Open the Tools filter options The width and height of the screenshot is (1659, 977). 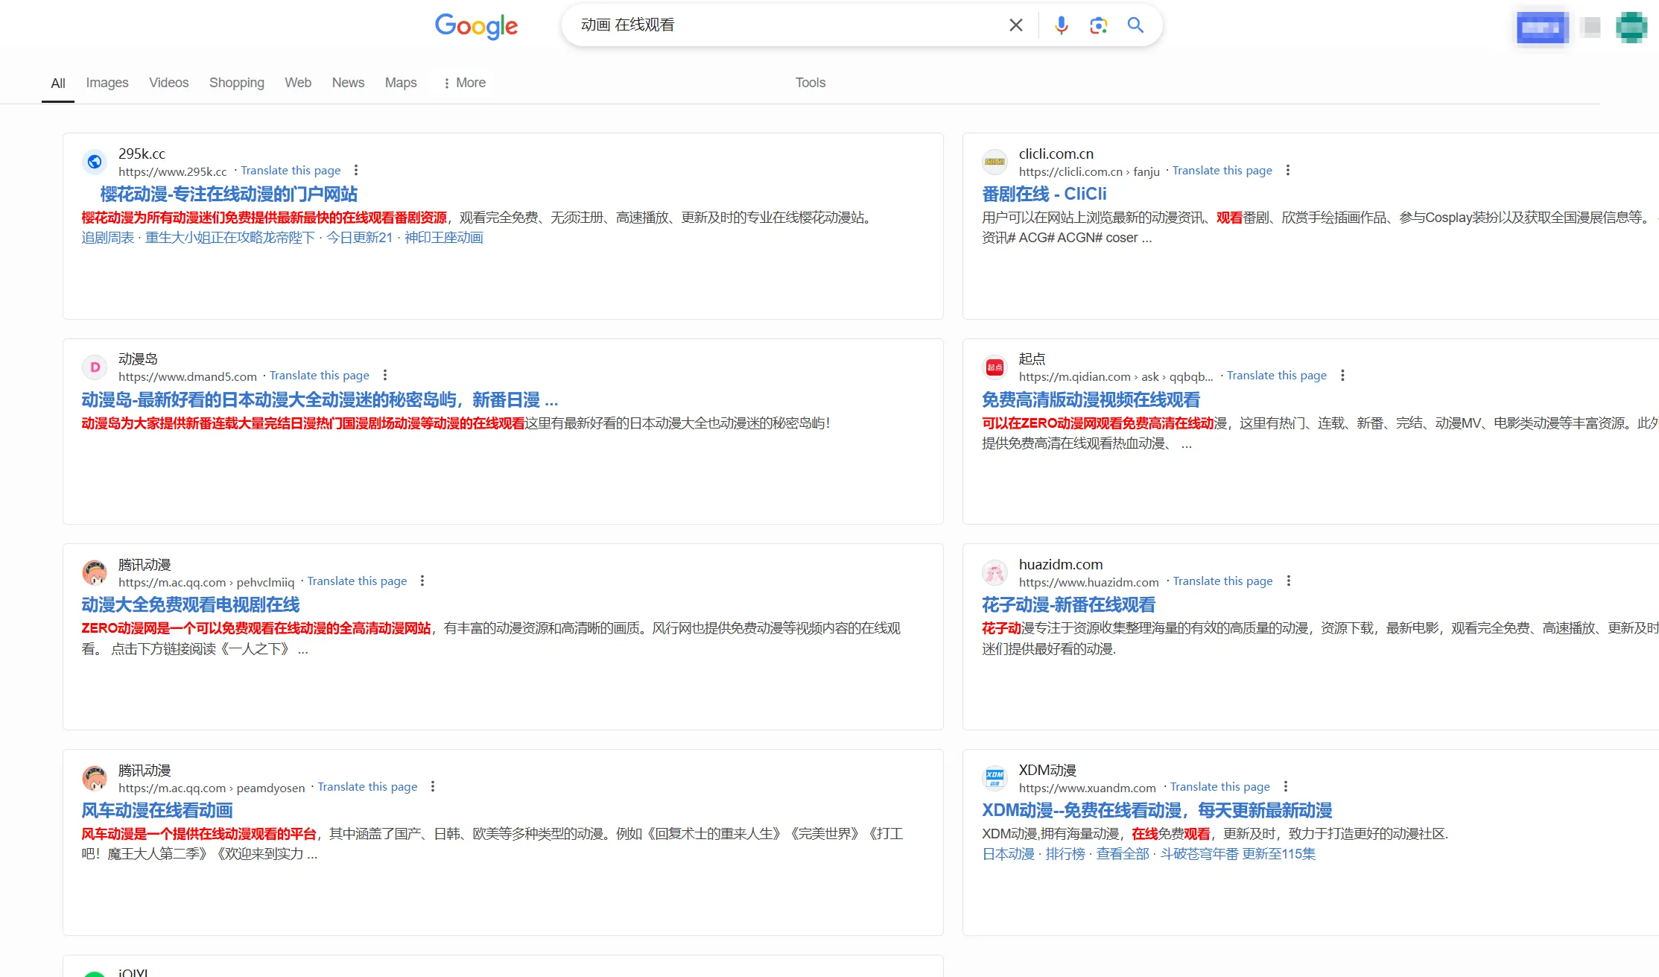click(x=810, y=83)
